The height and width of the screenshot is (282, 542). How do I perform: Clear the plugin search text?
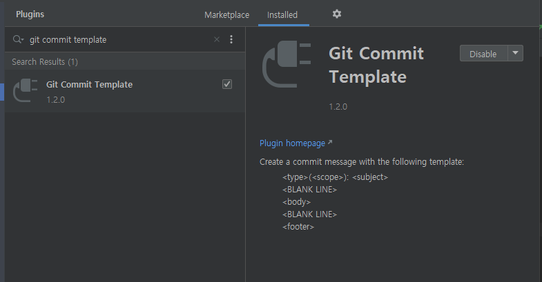pyautogui.click(x=217, y=39)
